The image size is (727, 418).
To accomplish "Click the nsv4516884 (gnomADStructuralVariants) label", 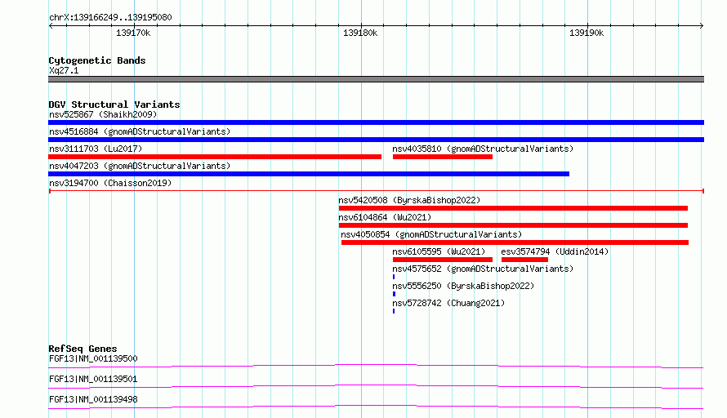I will tap(140, 131).
